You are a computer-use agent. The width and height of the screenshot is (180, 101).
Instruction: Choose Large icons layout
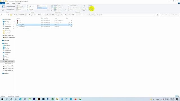pyautogui.click(x=31, y=6)
